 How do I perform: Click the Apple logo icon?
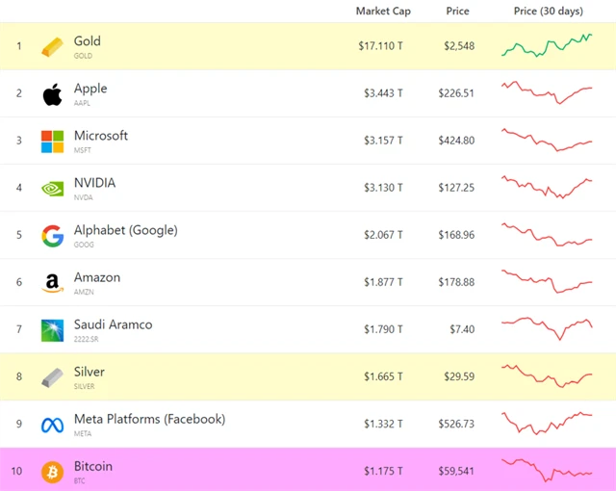pyautogui.click(x=52, y=94)
